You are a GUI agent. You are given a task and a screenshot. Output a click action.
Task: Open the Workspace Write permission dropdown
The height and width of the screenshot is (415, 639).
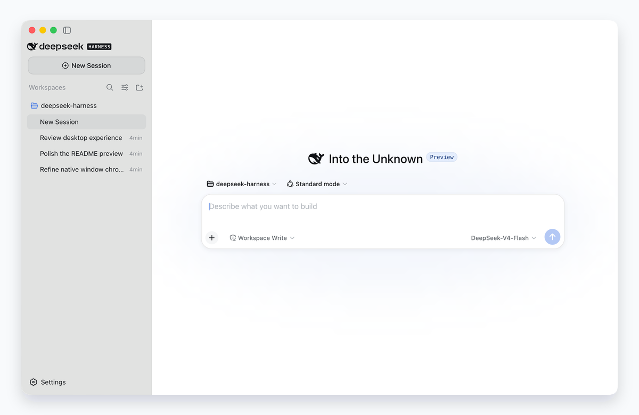262,238
